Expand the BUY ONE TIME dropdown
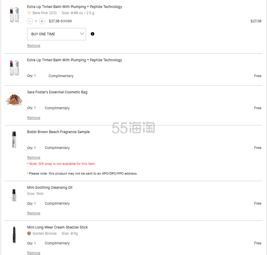This screenshot has width=267, height=255. pos(57,34)
